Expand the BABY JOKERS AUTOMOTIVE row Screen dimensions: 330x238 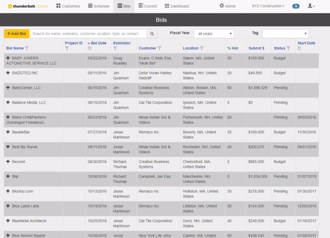click(x=8, y=58)
